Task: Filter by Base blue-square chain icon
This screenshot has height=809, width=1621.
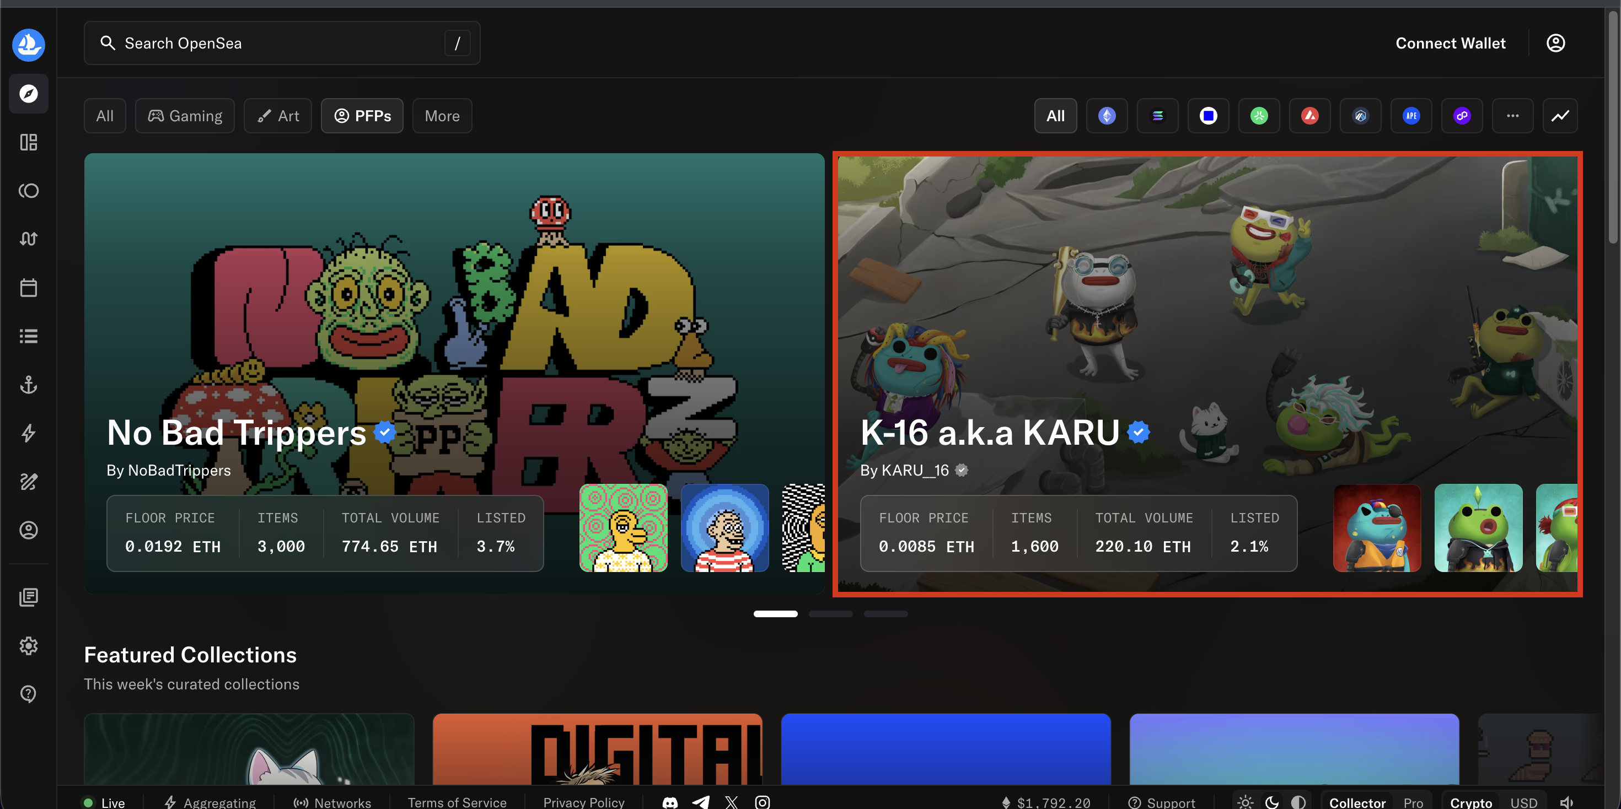Action: pos(1208,116)
